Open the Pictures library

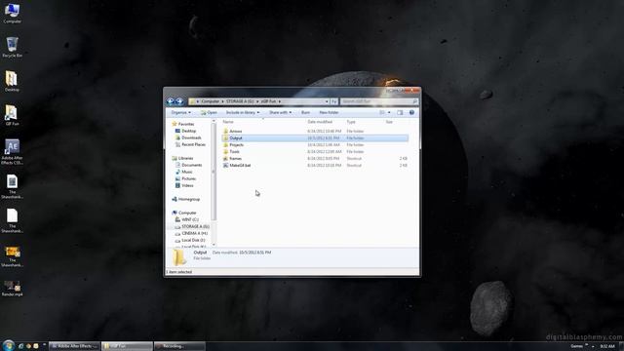point(188,178)
